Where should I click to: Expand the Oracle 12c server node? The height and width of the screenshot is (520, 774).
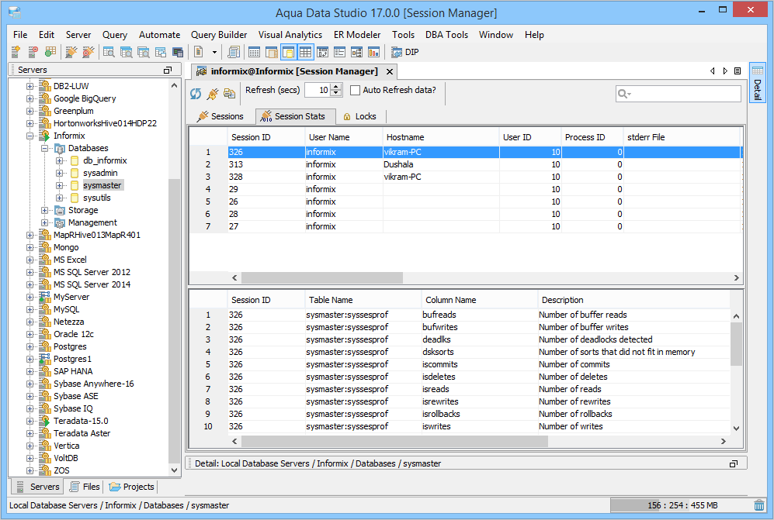point(30,334)
